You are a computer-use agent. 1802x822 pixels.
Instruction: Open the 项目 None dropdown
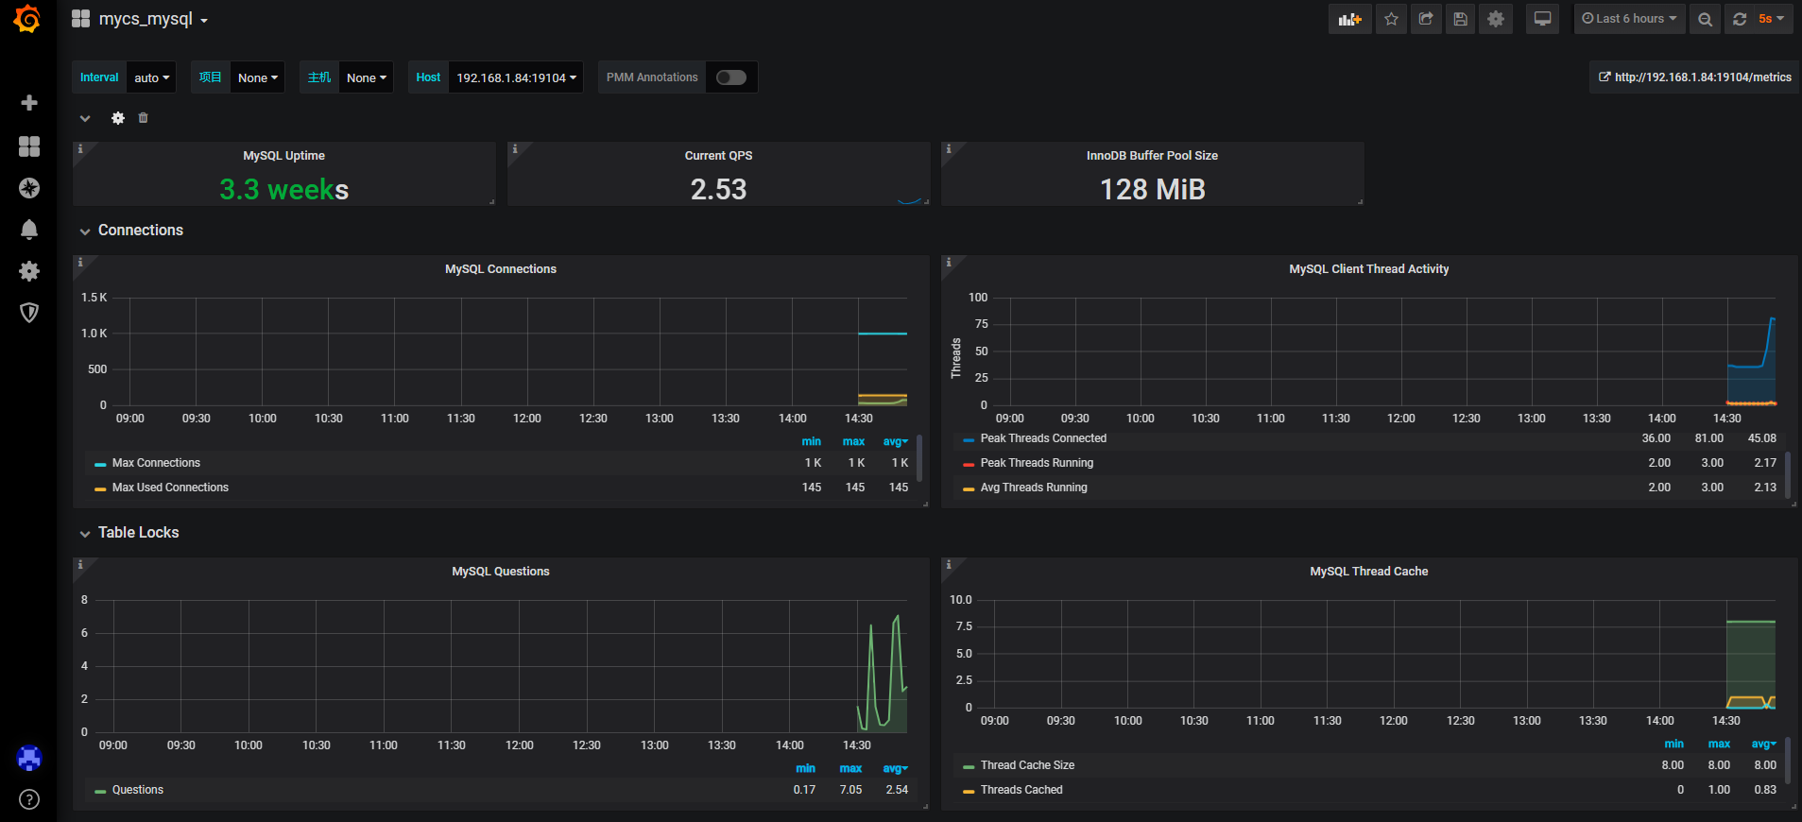coord(258,77)
